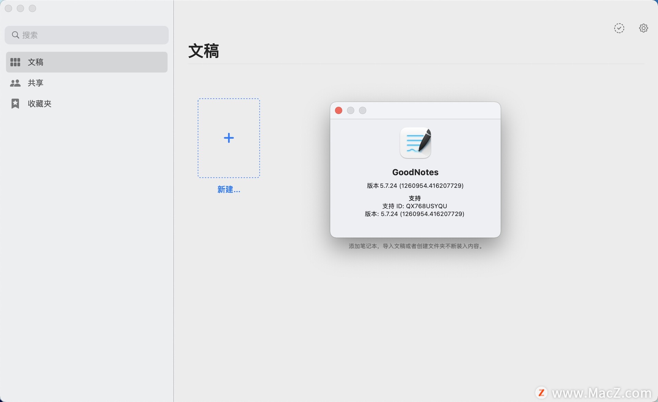658x402 pixels.
Task: Click the about dialog minimize button
Action: point(351,110)
